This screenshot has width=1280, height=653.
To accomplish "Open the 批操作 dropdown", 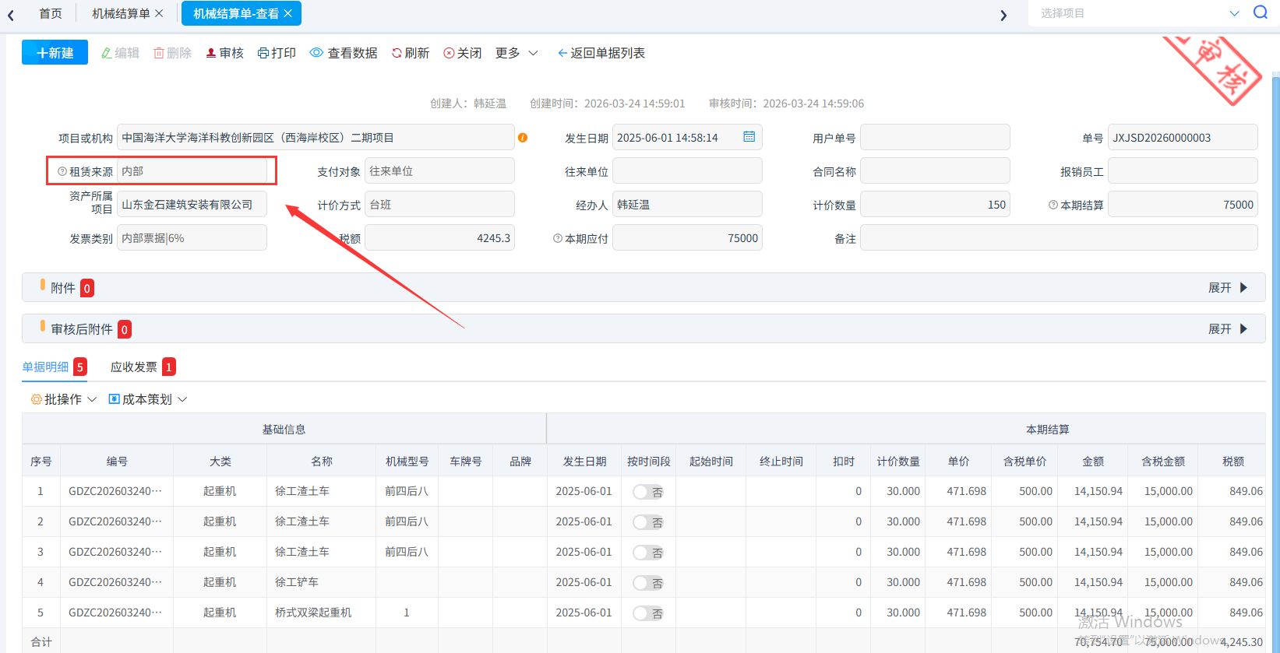I will pos(64,399).
